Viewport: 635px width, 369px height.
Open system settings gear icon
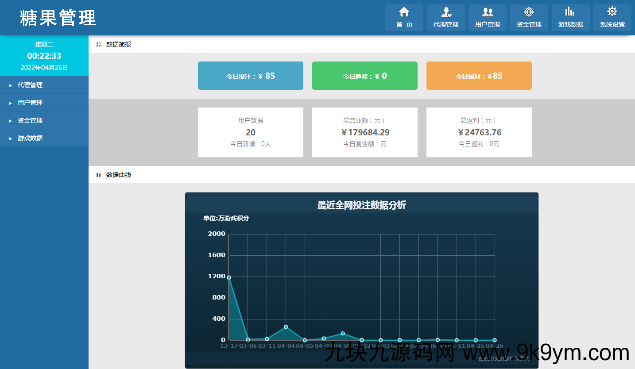[612, 12]
